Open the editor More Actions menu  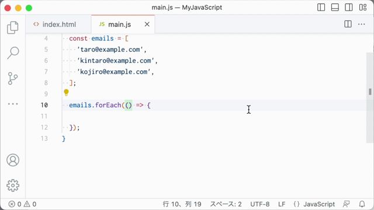(361, 24)
